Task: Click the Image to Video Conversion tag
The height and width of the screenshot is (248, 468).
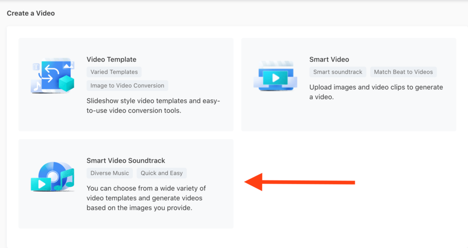Action: pos(127,85)
